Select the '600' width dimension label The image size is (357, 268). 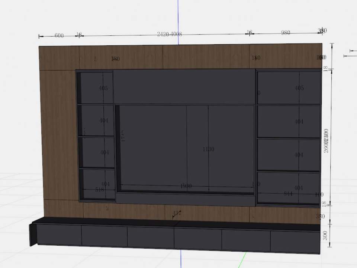click(x=59, y=35)
